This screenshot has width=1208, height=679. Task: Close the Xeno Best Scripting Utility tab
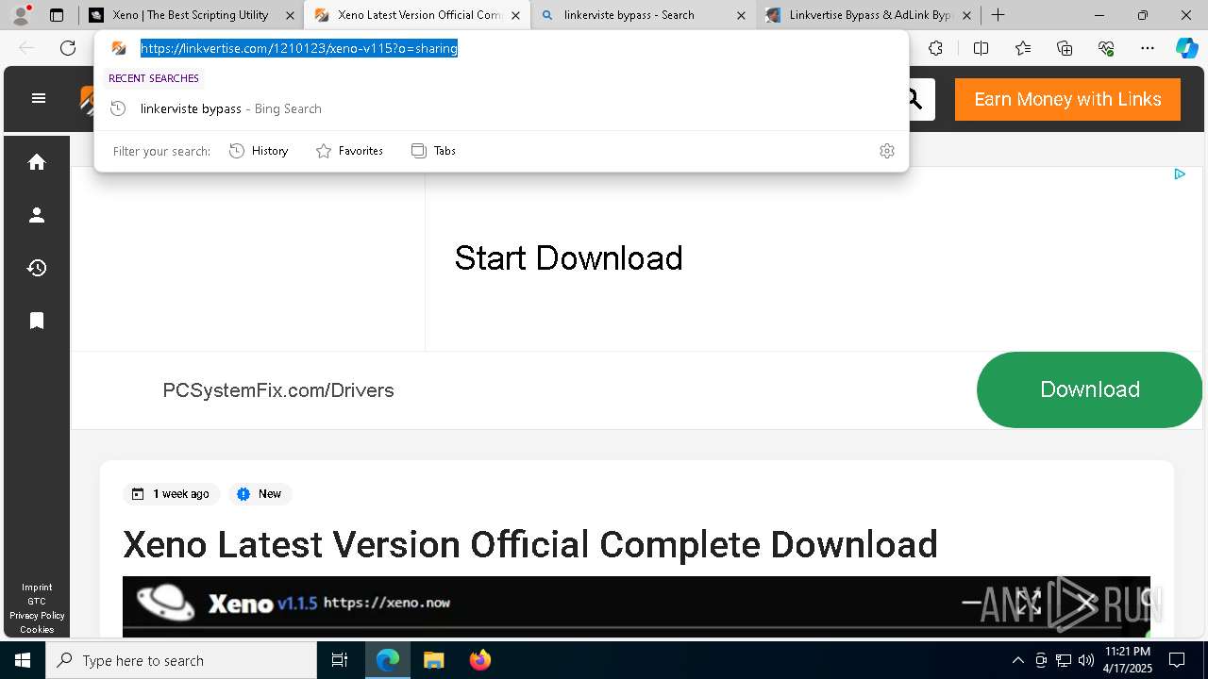[290, 15]
